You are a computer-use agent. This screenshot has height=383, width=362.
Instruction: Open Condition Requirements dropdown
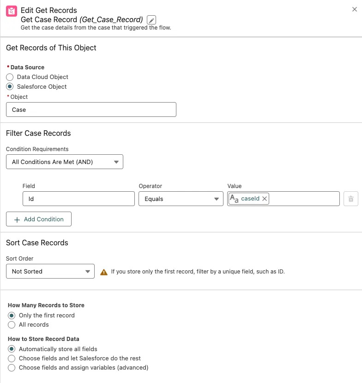[x=65, y=162]
